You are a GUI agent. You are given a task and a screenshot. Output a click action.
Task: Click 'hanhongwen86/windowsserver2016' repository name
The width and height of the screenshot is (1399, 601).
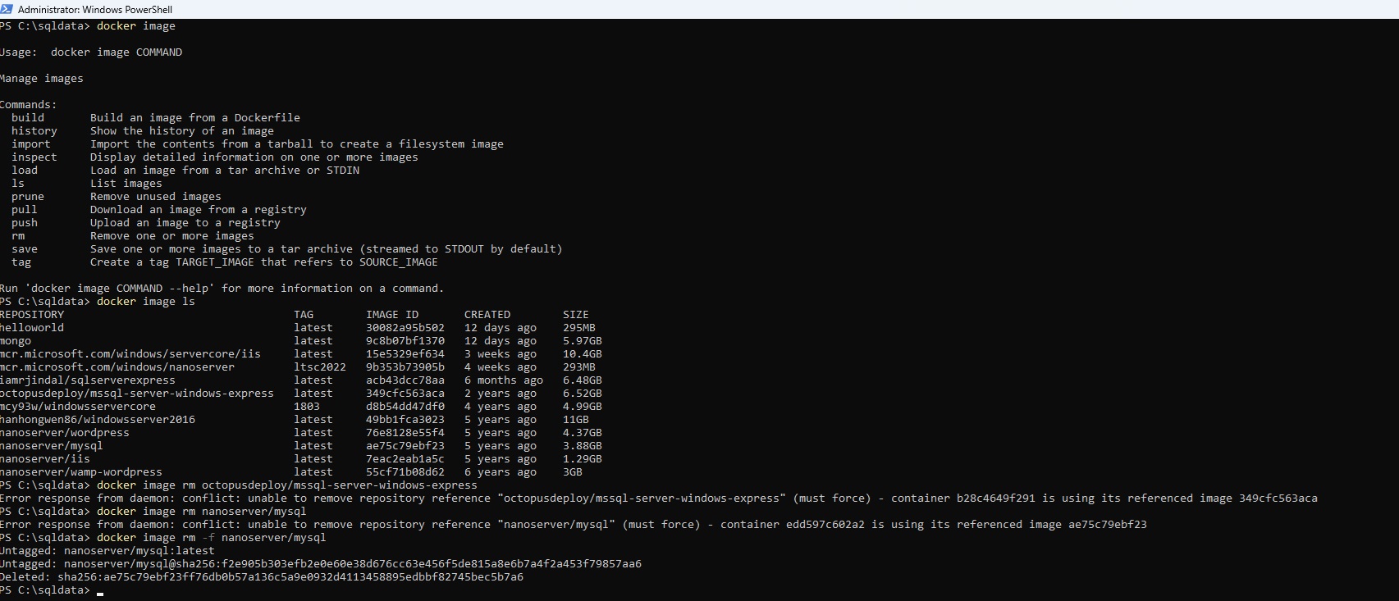click(98, 420)
